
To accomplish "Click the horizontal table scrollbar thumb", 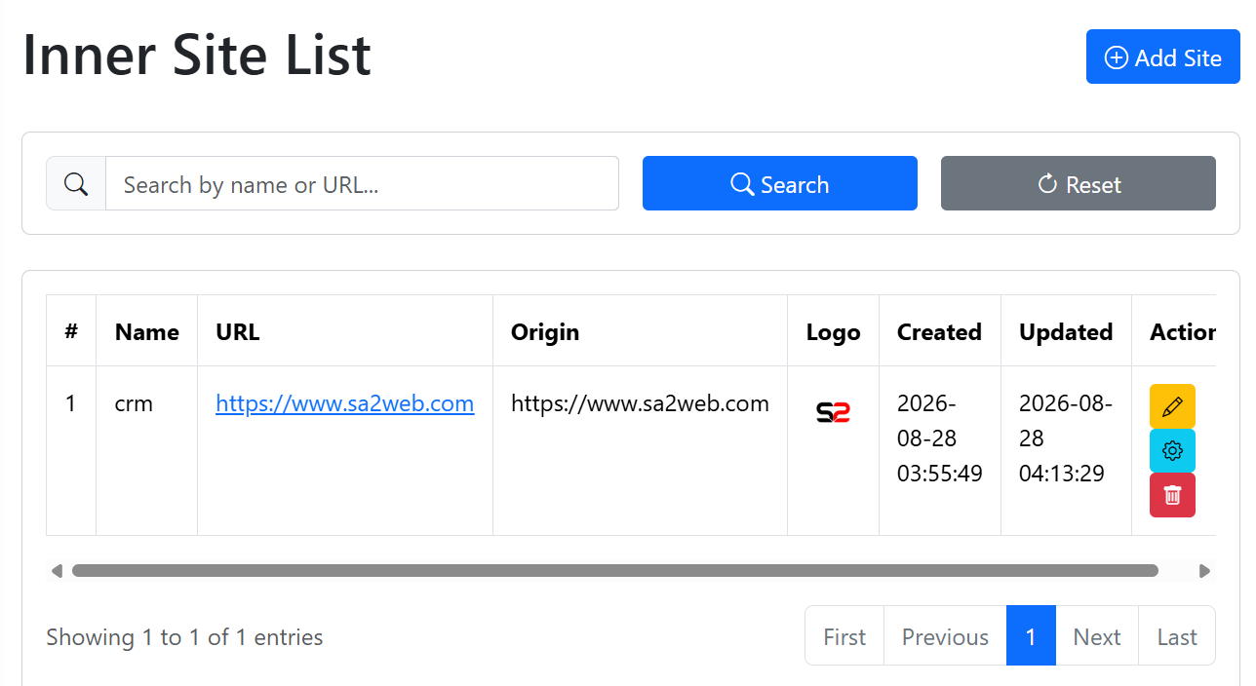I will point(615,570).
